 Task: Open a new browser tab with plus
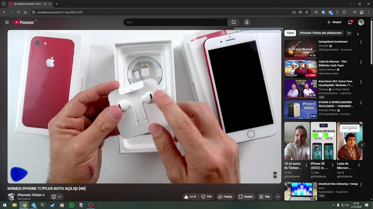click(x=57, y=4)
